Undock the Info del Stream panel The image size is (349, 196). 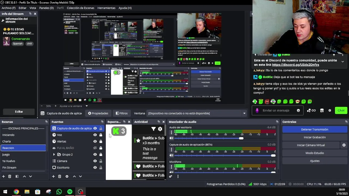point(30,14)
